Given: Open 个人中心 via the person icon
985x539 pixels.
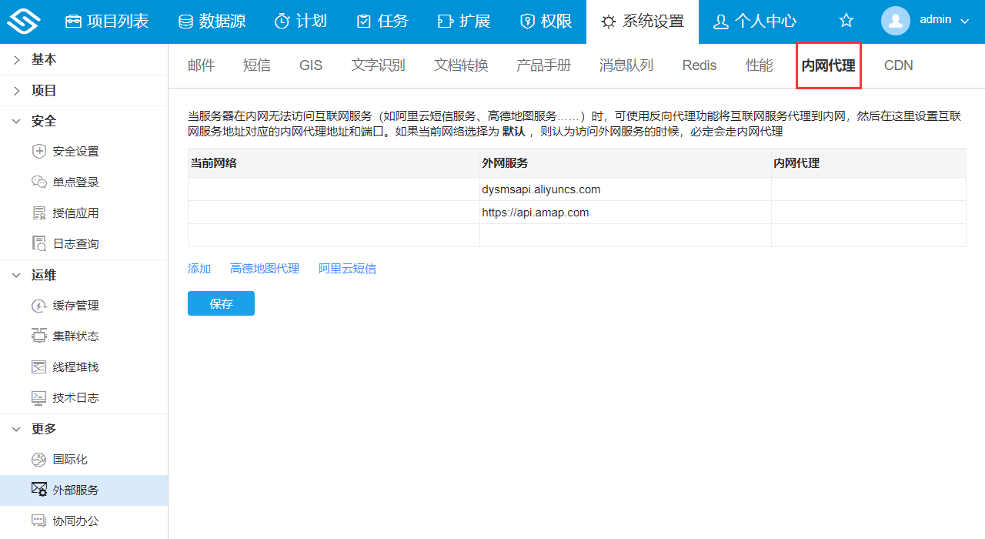Looking at the screenshot, I should pos(720,22).
